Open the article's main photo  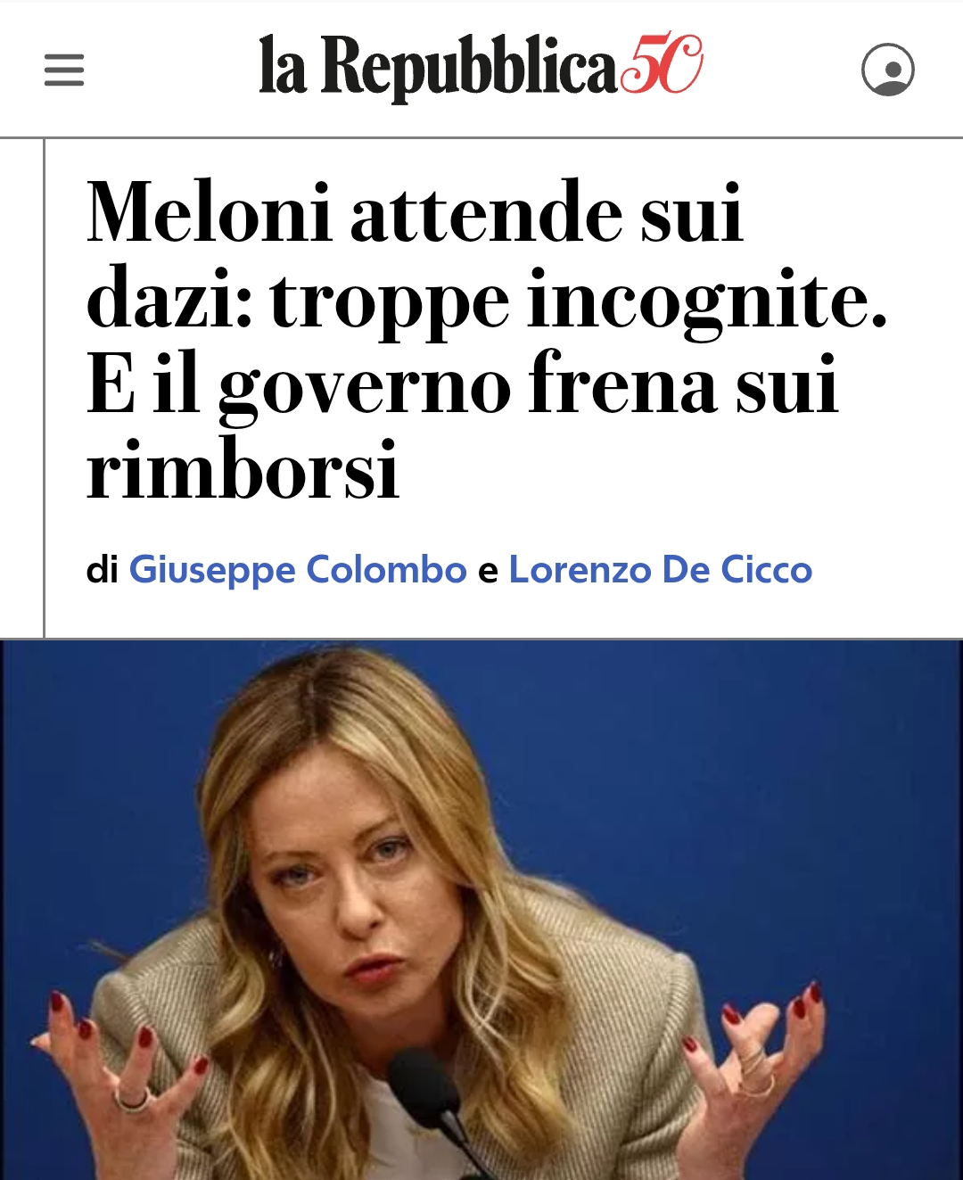481,910
